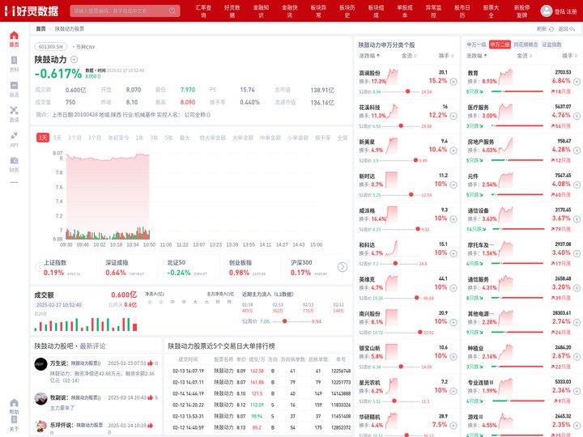Switch to 申万一级 tab
This screenshot has width=583, height=437.
click(x=476, y=45)
